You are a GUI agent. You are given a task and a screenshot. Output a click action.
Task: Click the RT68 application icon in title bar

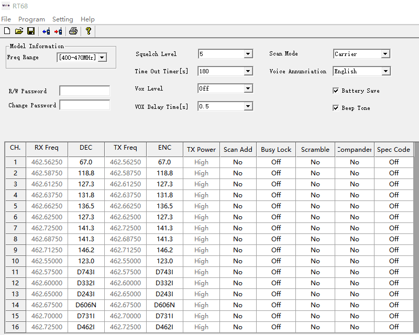(6, 6)
